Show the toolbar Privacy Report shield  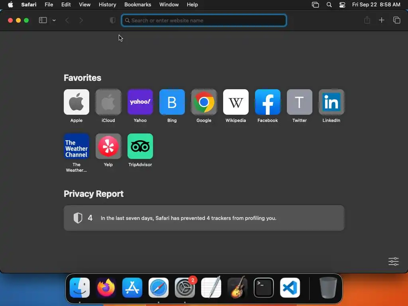(x=113, y=20)
